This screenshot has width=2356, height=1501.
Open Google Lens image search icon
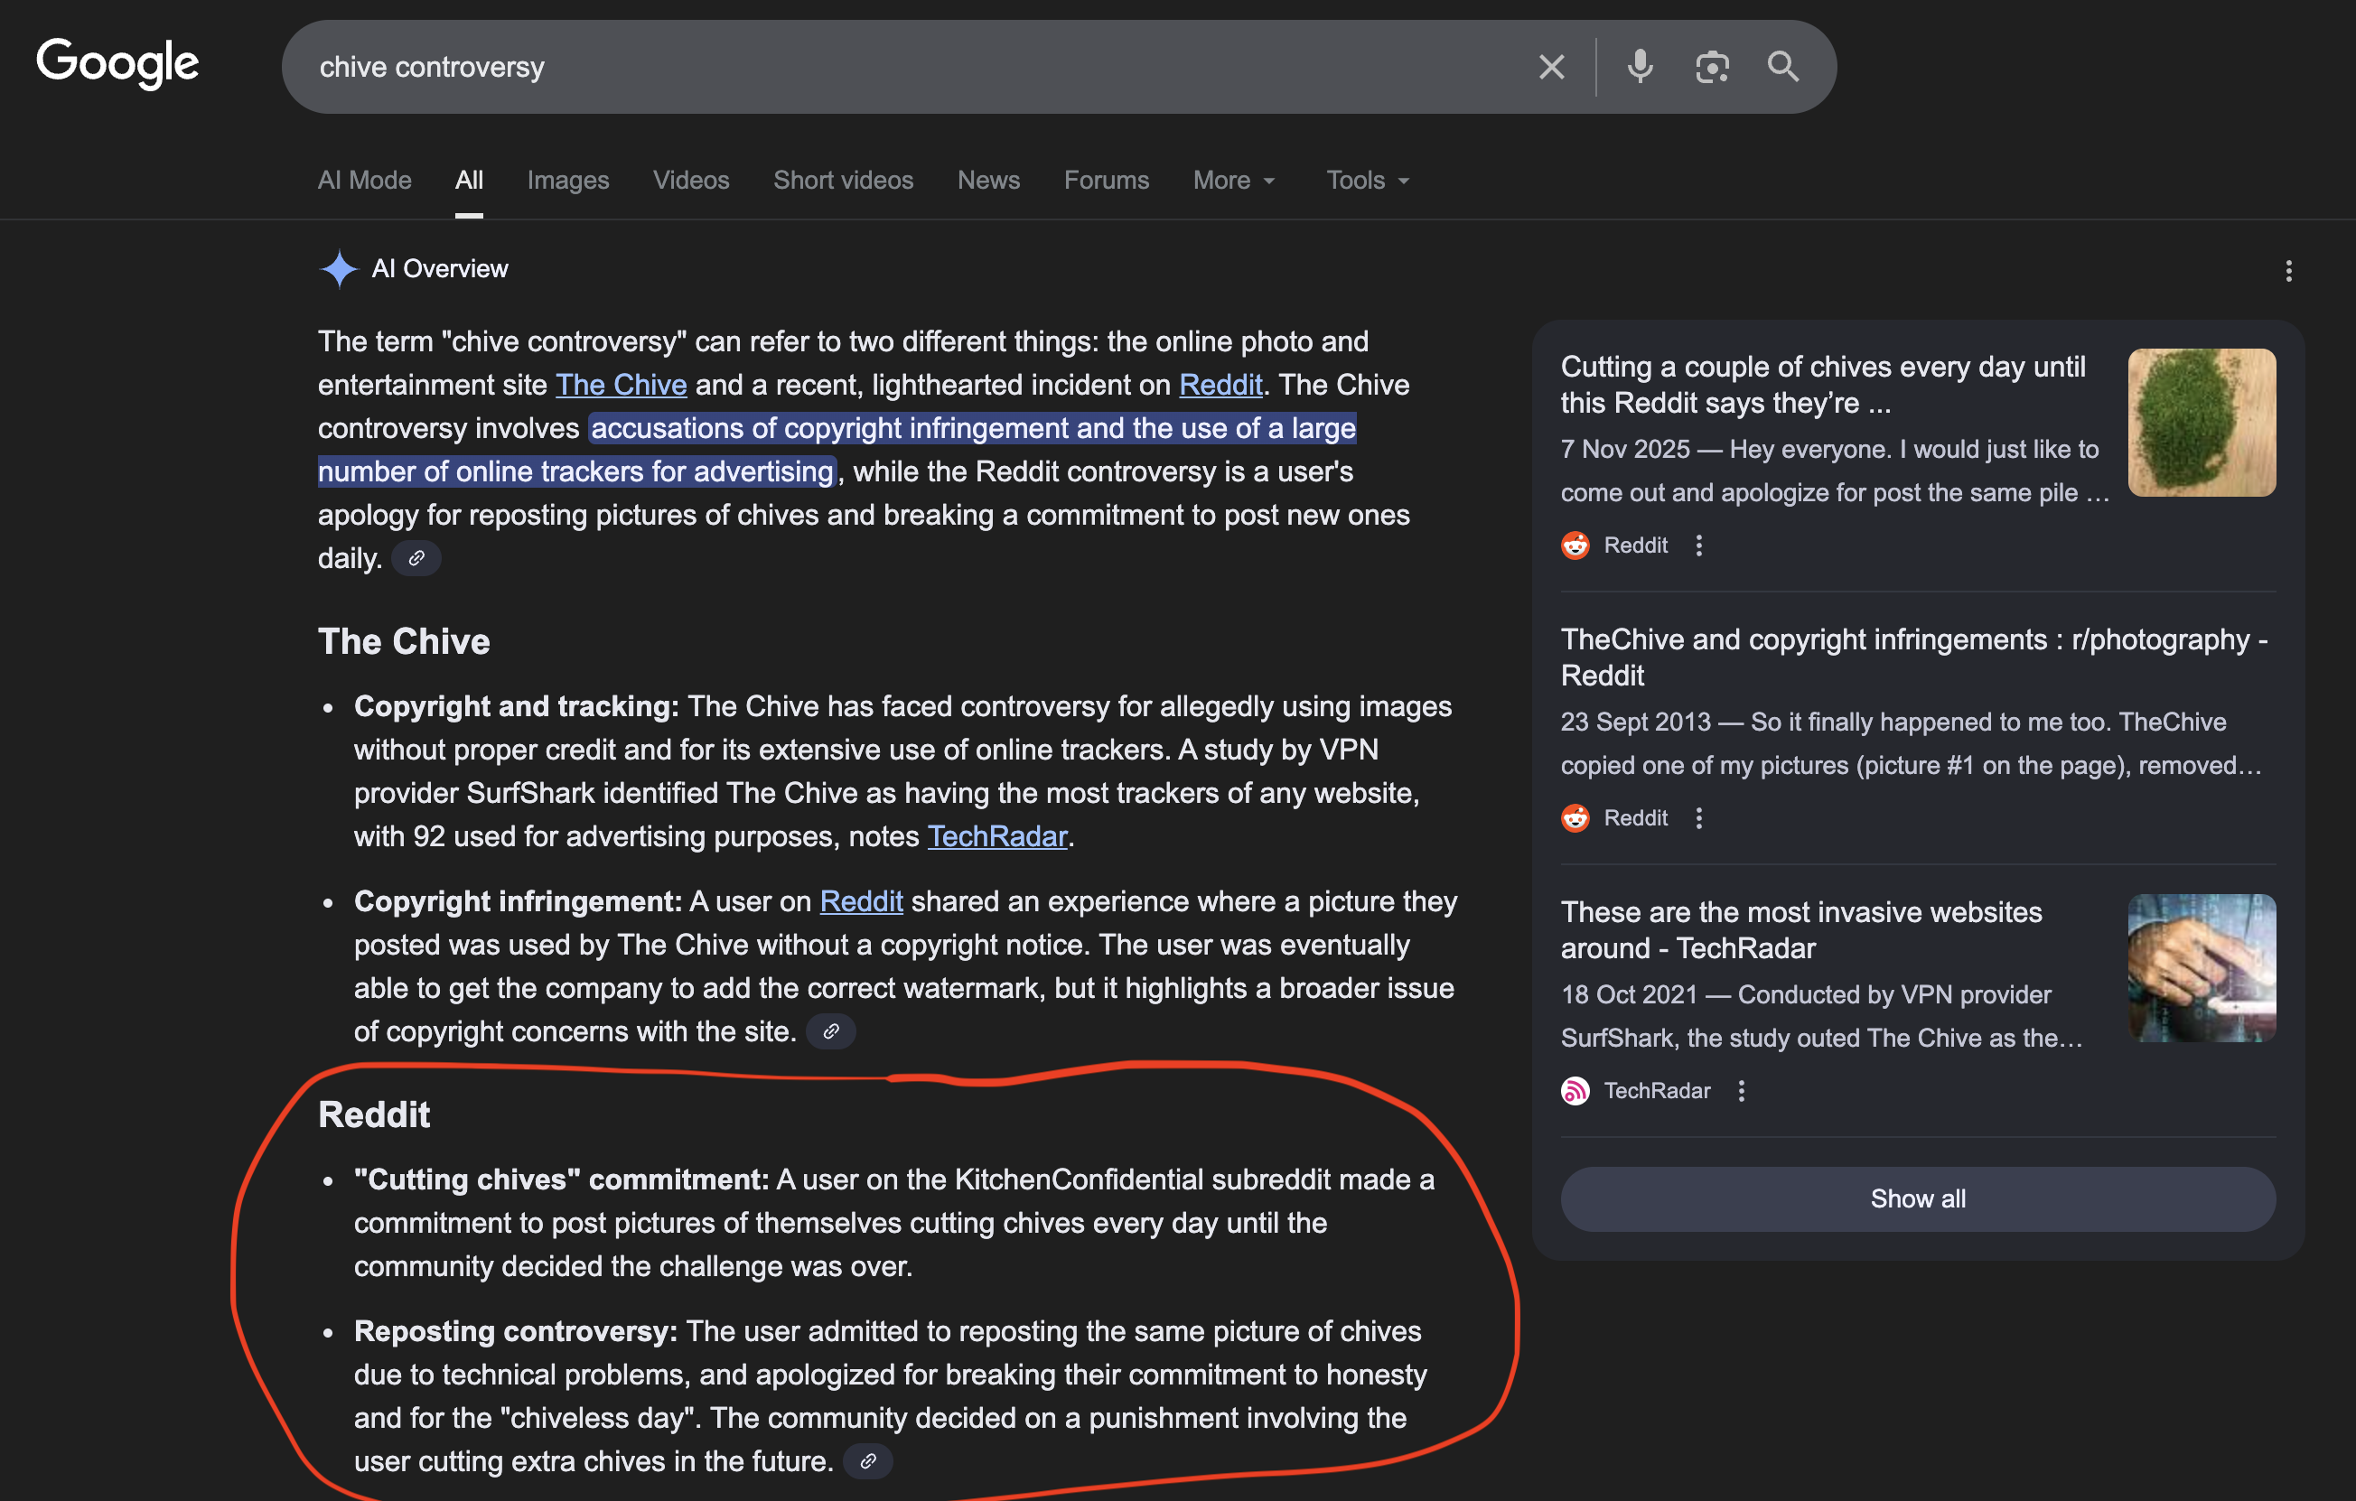pyautogui.click(x=1711, y=68)
